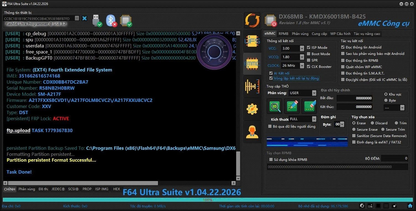
Task: Enable Boot Mode checkbox
Action: [309, 54]
